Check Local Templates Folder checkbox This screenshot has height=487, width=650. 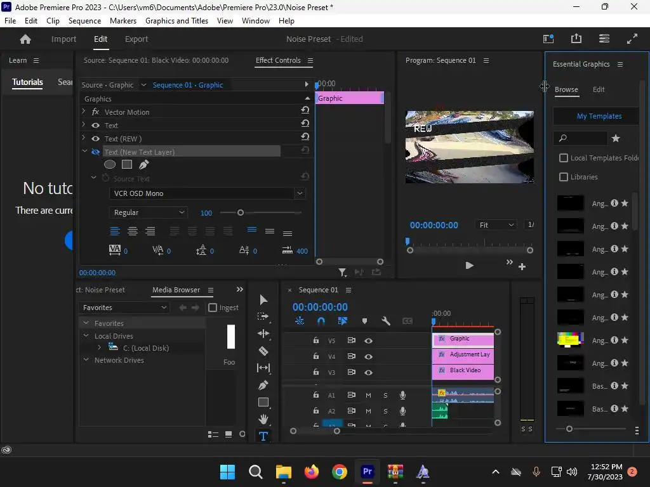tap(564, 158)
